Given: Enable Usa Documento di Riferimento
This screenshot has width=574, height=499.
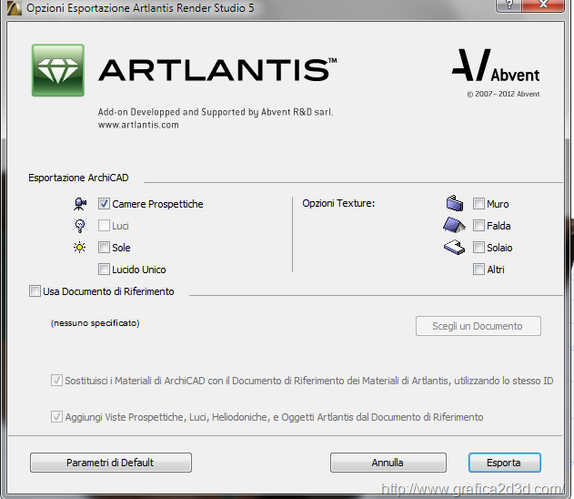Looking at the screenshot, I should point(35,291).
